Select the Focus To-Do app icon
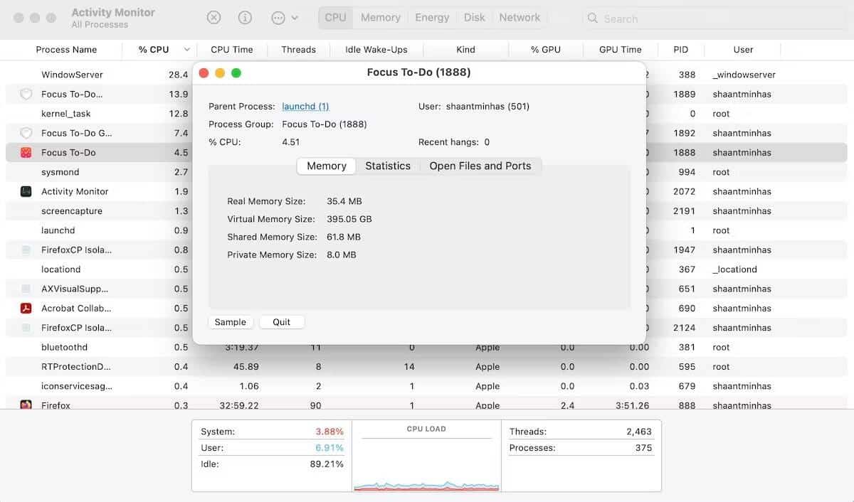 [x=26, y=152]
